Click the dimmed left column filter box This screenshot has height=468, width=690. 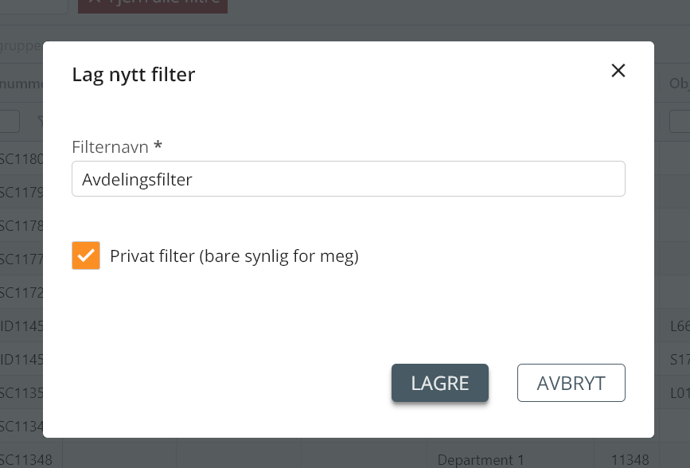(10, 122)
